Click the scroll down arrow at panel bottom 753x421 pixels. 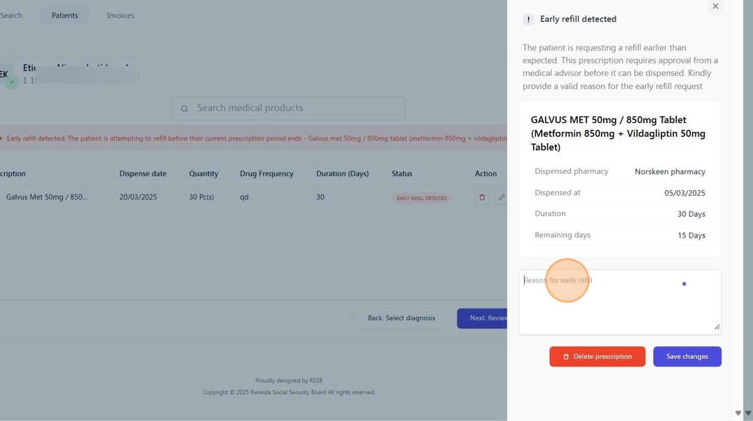(738, 413)
